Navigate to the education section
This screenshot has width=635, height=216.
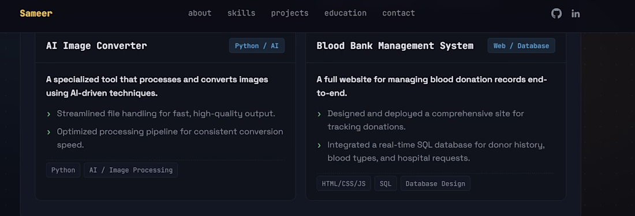click(x=345, y=13)
